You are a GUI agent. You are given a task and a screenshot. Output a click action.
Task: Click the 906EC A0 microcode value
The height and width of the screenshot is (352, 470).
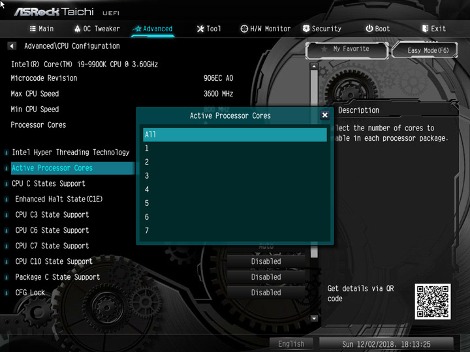pos(218,78)
